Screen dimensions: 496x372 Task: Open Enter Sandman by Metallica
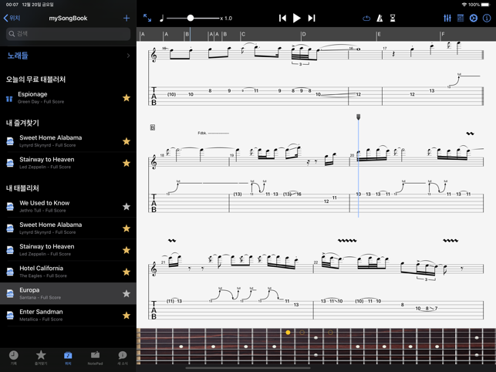[68, 316]
